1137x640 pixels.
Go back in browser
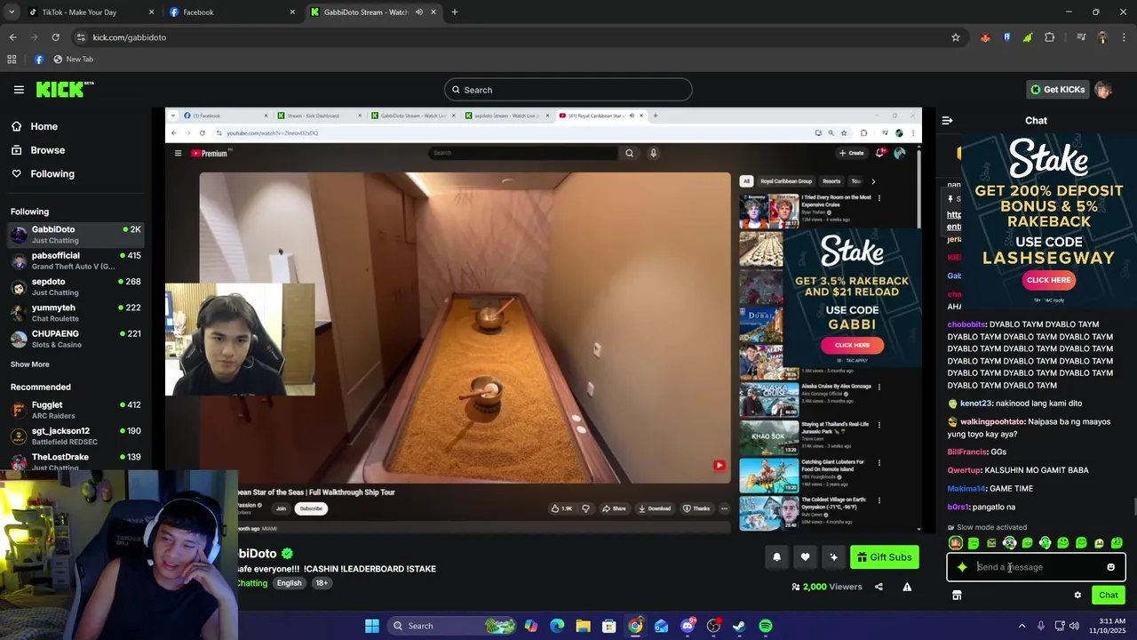12,37
